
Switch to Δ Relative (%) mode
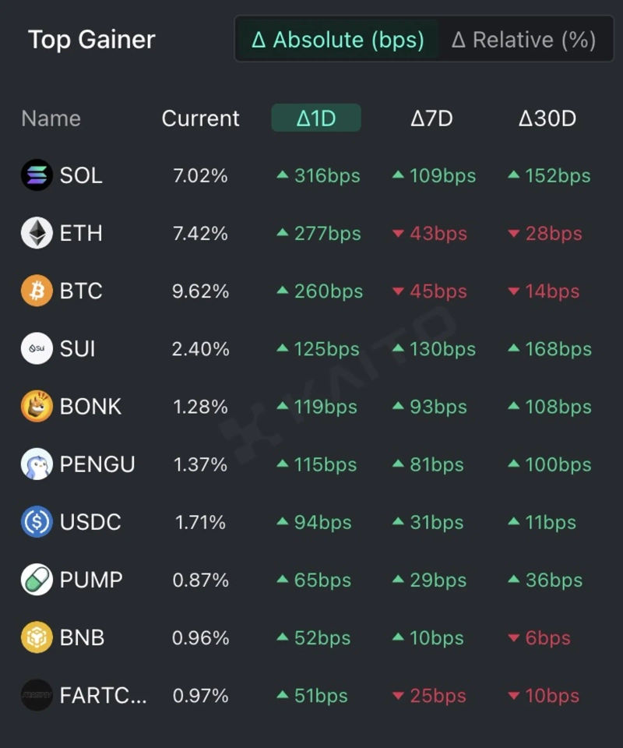point(523,40)
